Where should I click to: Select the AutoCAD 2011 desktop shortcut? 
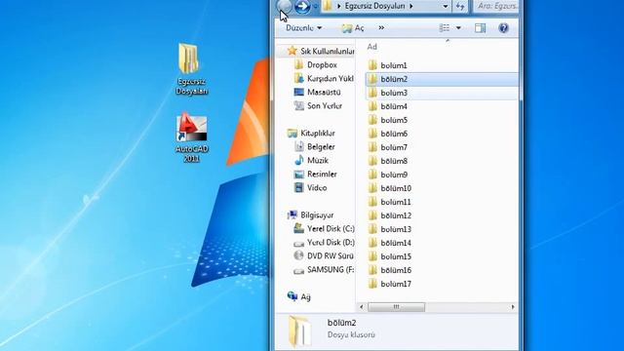coord(191,137)
